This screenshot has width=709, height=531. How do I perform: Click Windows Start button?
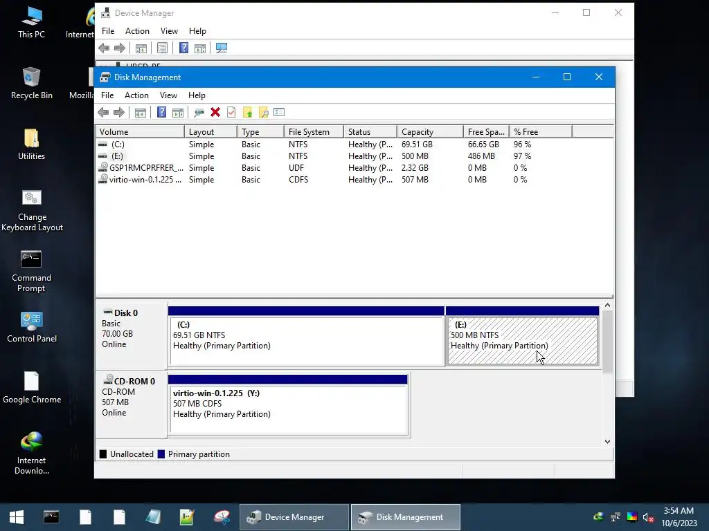click(17, 517)
